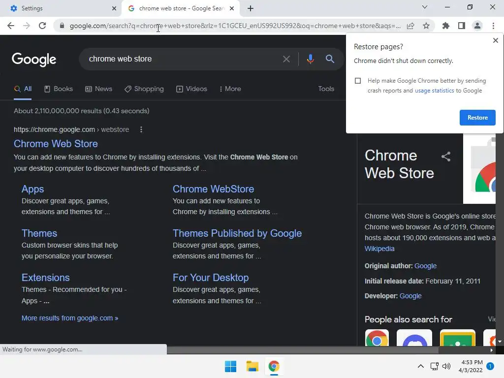Open the tab search dropdown arrow
The width and height of the screenshot is (504, 378).
click(x=425, y=7)
